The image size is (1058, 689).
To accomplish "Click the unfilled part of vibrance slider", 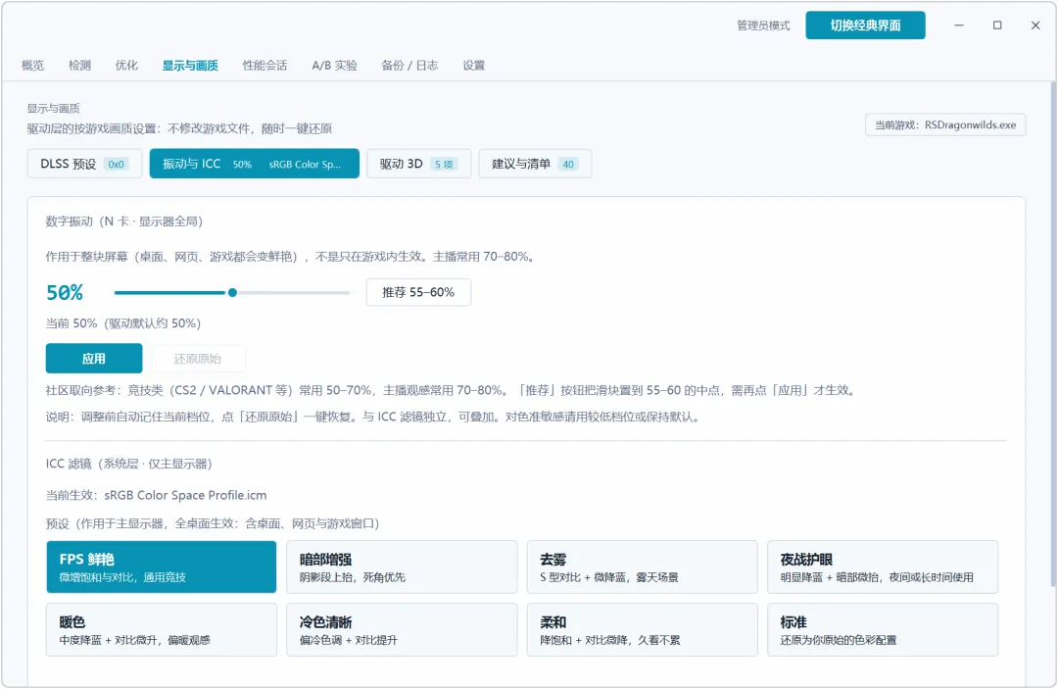I will pos(294,293).
